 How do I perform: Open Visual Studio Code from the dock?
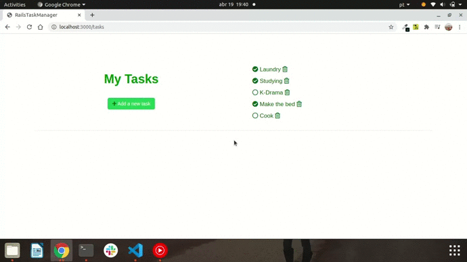click(x=135, y=251)
